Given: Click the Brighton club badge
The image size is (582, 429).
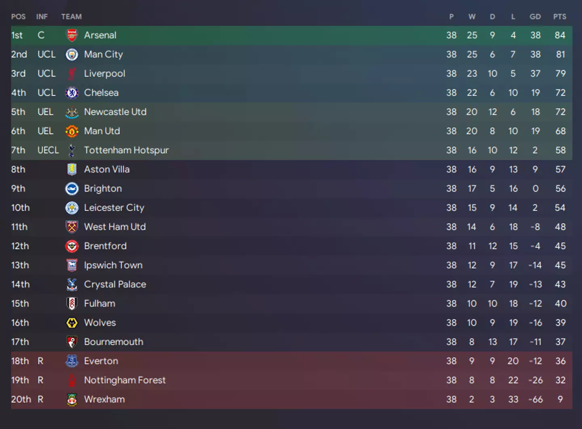Looking at the screenshot, I should (72, 188).
